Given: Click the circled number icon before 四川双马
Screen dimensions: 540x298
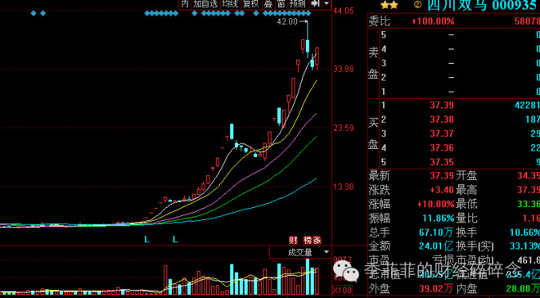Looking at the screenshot, I should point(418,4).
